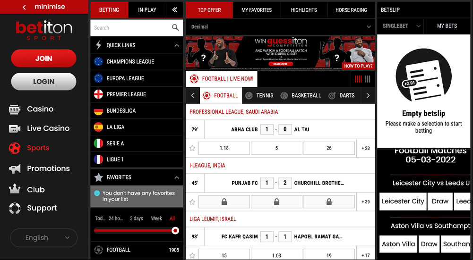Viewport: 473px width, 260px height.
Task: Collapse the Favorites section chevron
Action: (177, 177)
